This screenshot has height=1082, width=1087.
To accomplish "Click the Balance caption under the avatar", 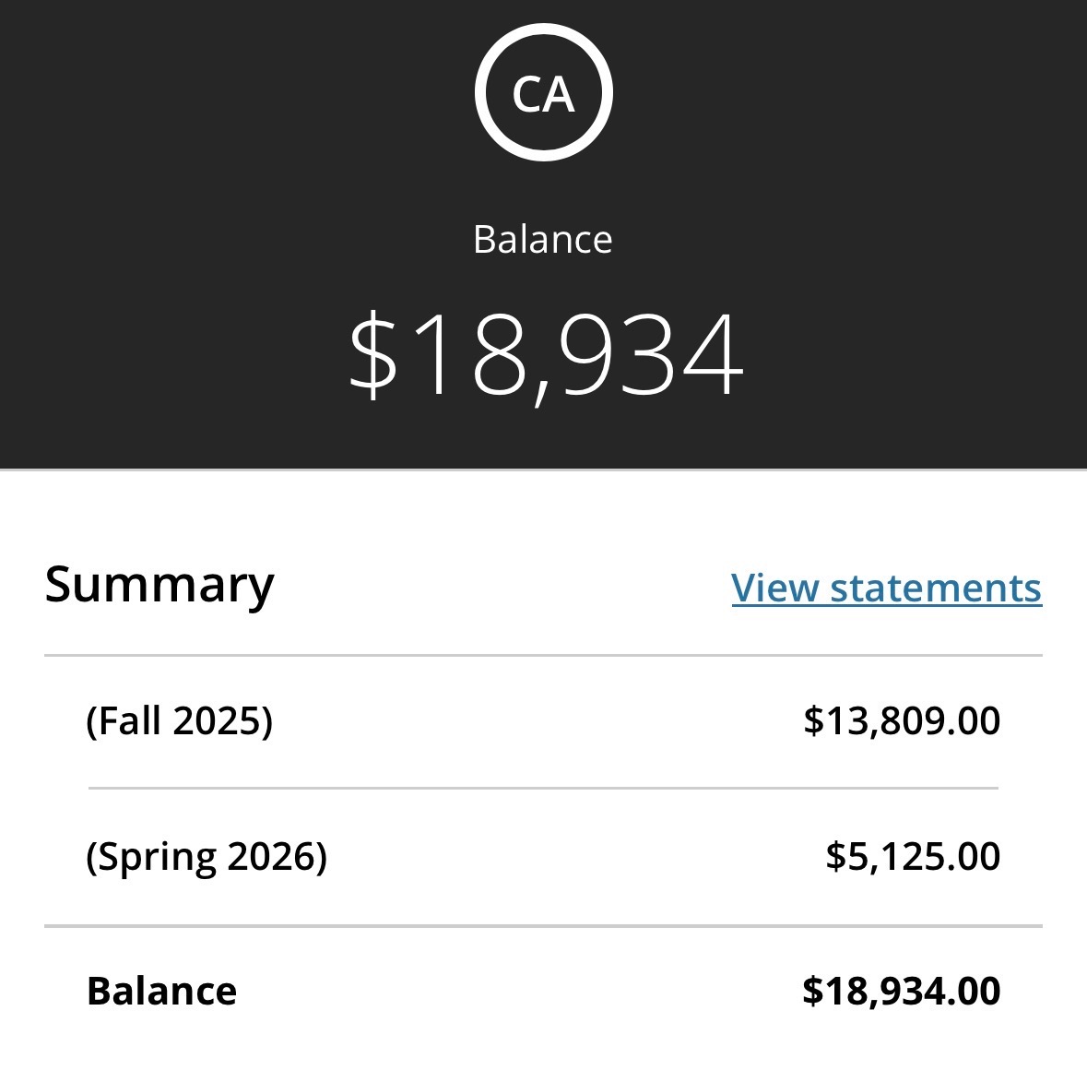I will click(x=542, y=240).
